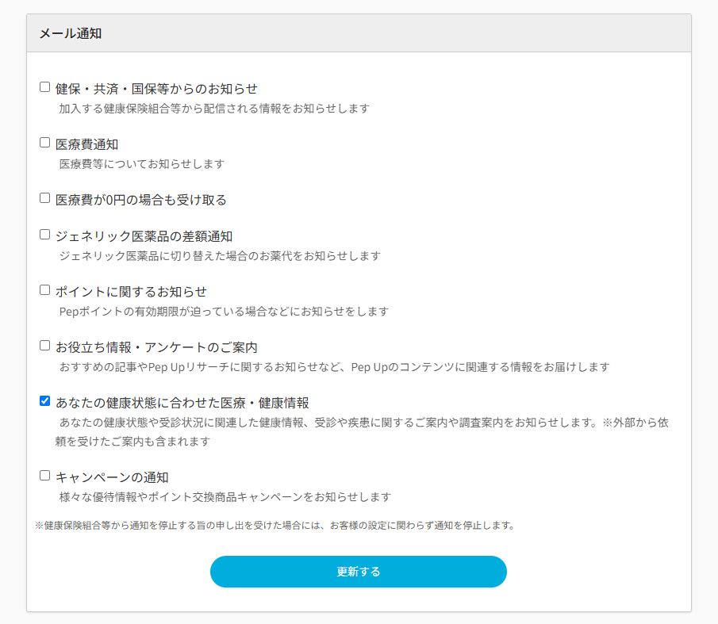
Task: Click label あなたの健康状態に合わせた医療・健康情報
Action: pyautogui.click(x=182, y=403)
